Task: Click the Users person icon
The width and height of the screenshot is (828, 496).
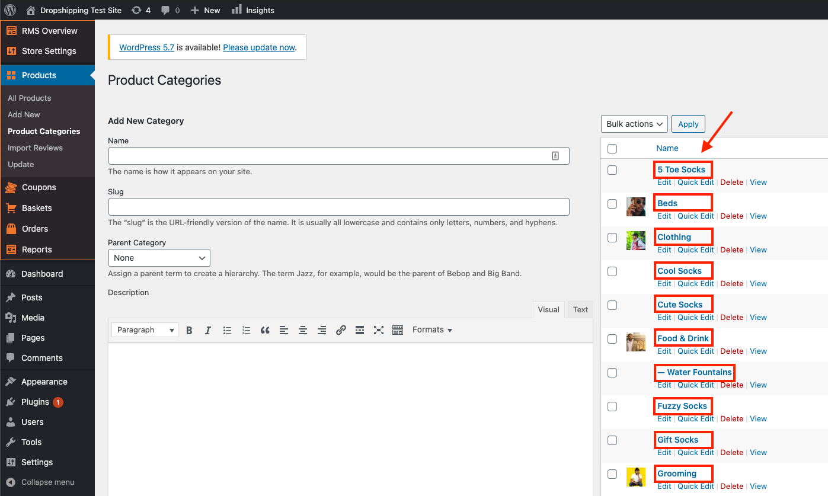Action: click(11, 422)
